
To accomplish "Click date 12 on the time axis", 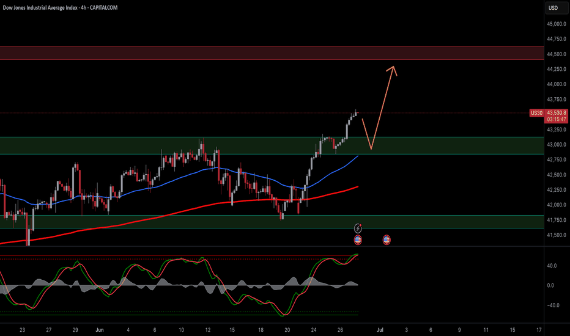I will (207, 330).
